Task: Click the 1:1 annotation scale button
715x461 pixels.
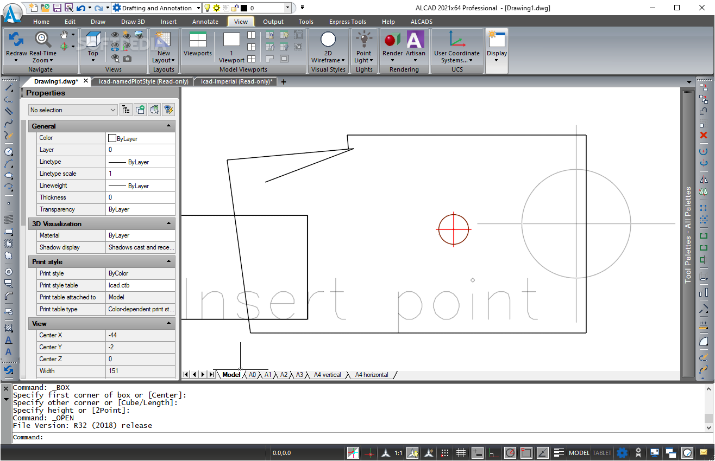Action: point(398,453)
